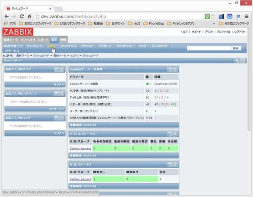Screen dimensions: 253x197
Task: Select the ダッシュボード browser tab
Action: [x=29, y=9]
